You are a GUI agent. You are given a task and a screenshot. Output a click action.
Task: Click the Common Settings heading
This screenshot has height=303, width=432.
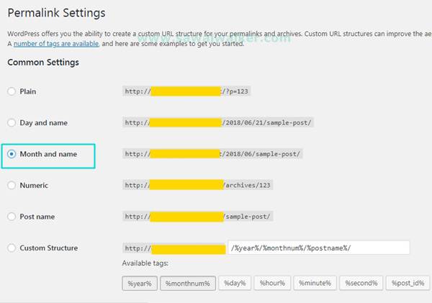click(x=43, y=62)
